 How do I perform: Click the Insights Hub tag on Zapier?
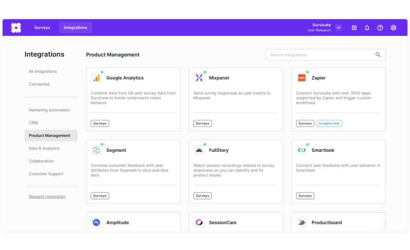click(x=329, y=124)
